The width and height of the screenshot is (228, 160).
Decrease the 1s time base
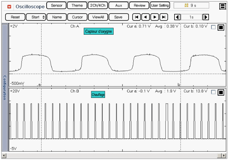177,17
